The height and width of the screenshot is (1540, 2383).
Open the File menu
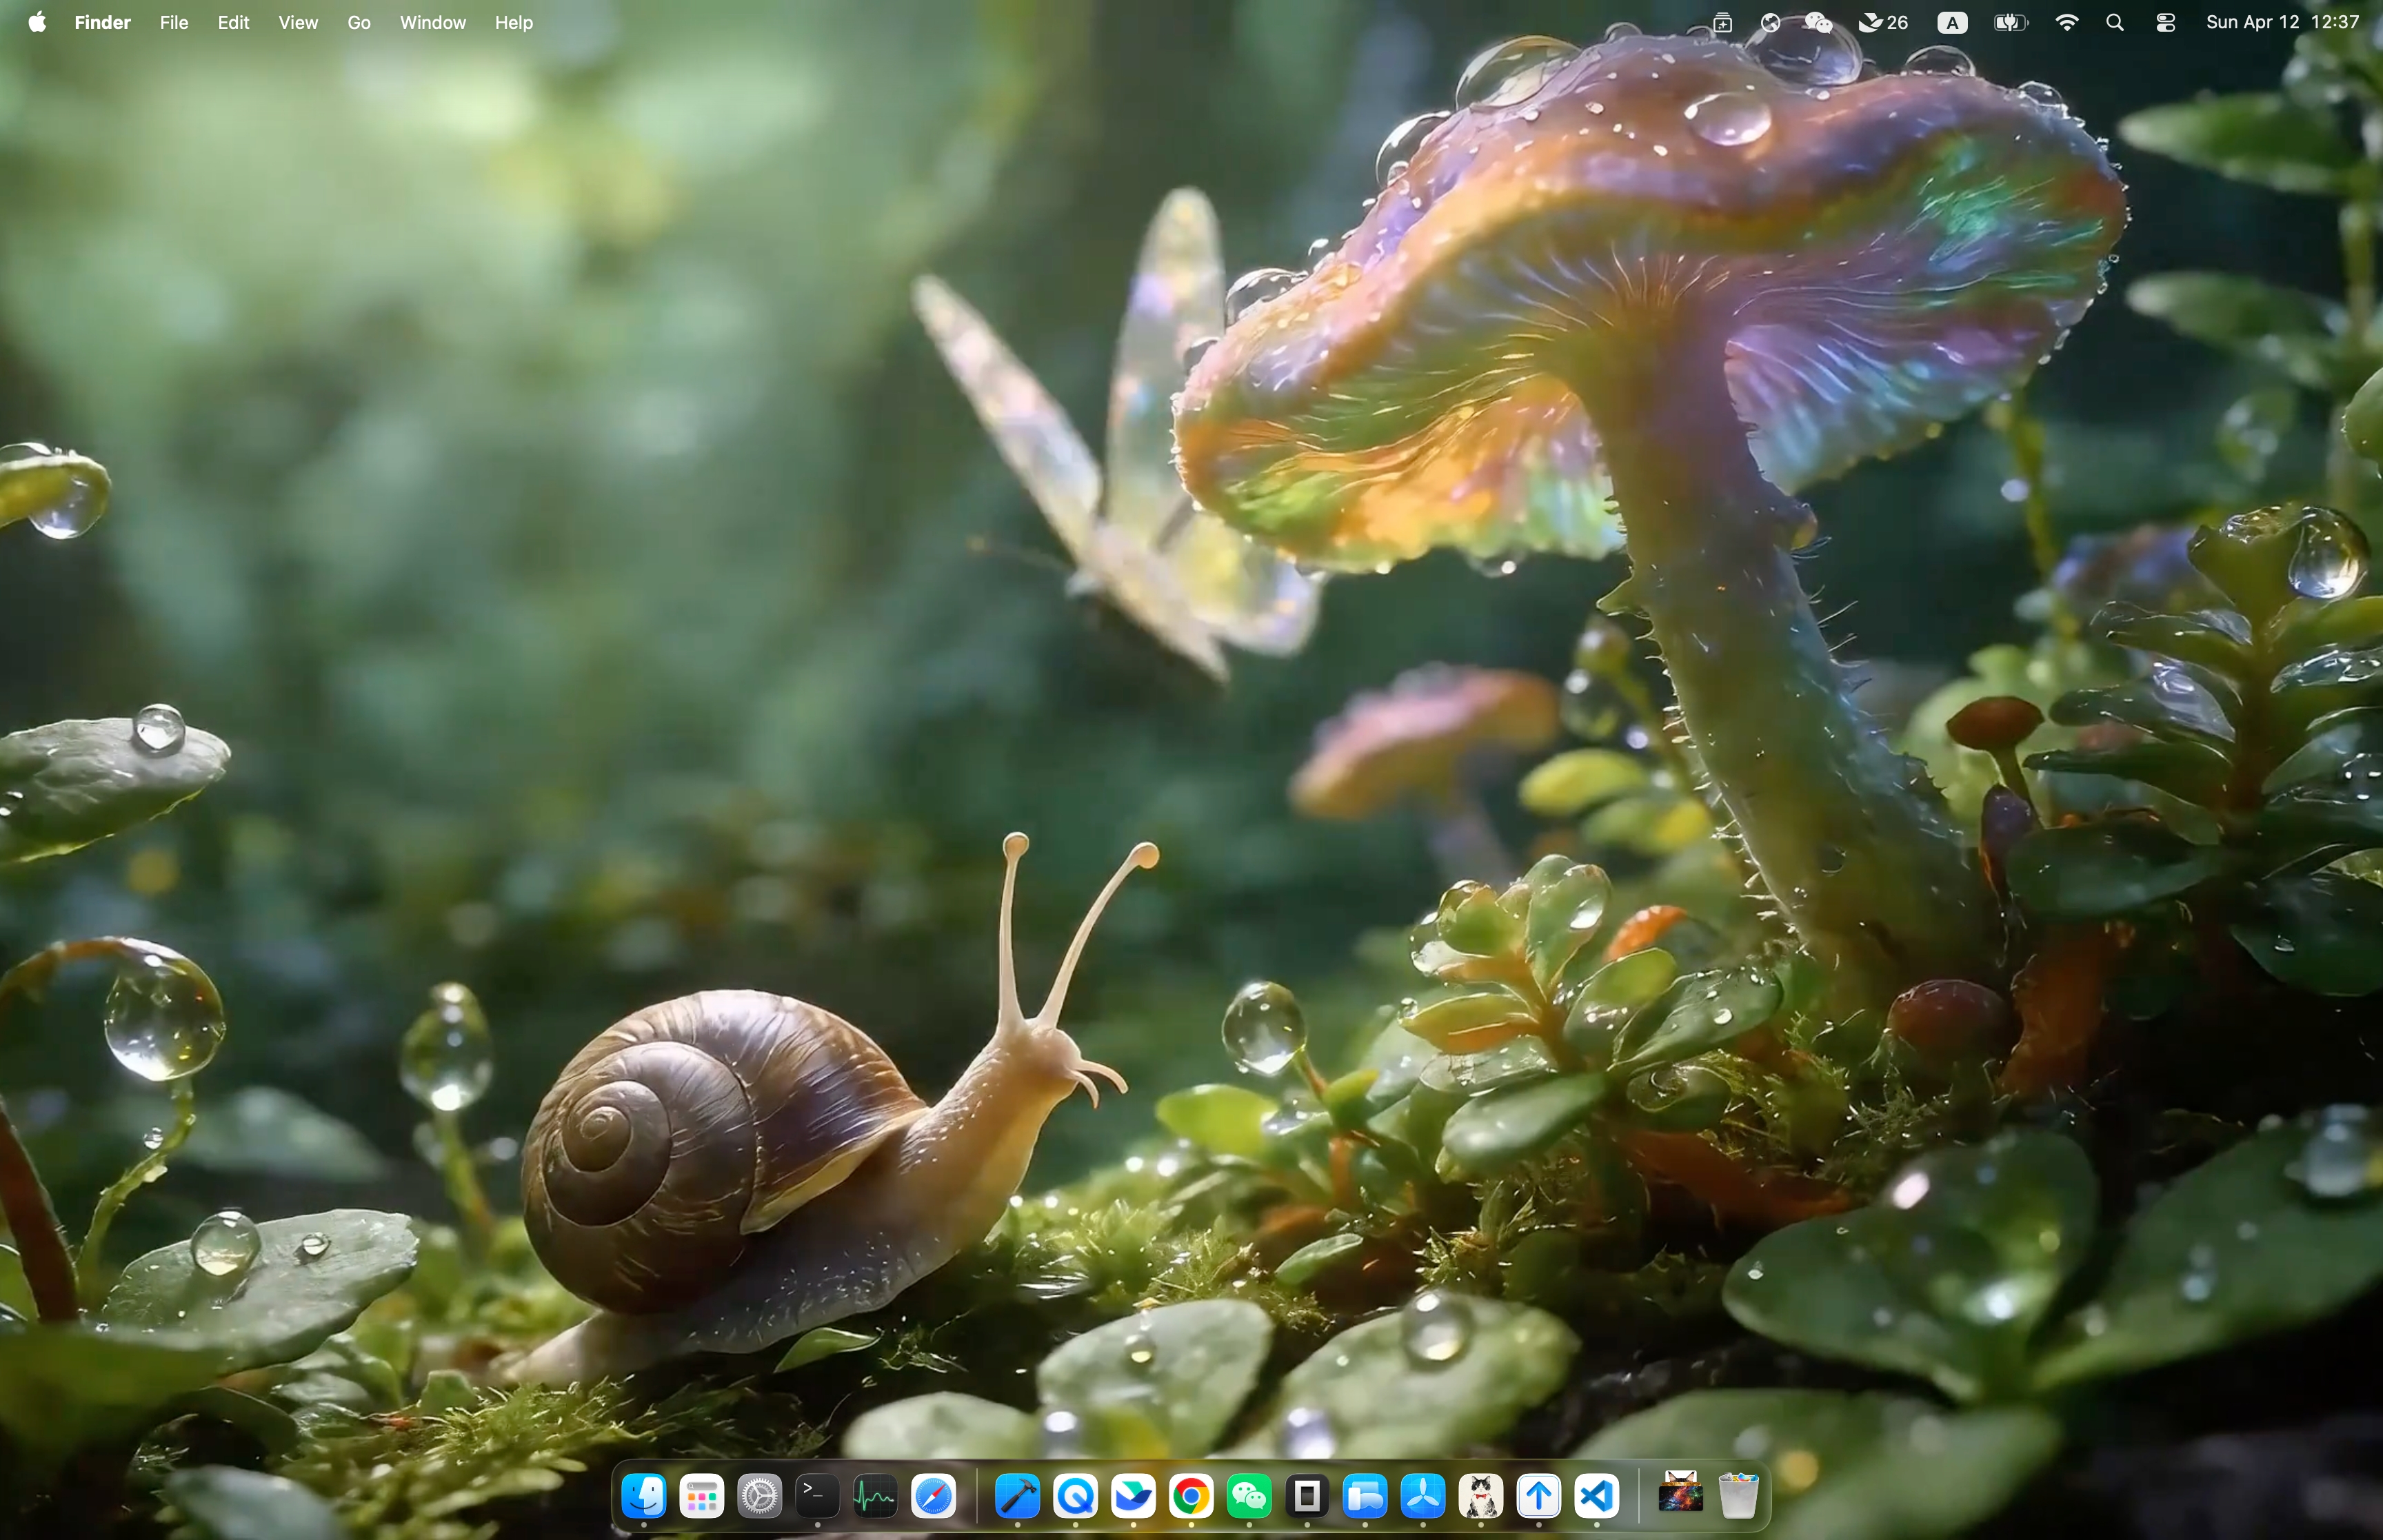174,22
